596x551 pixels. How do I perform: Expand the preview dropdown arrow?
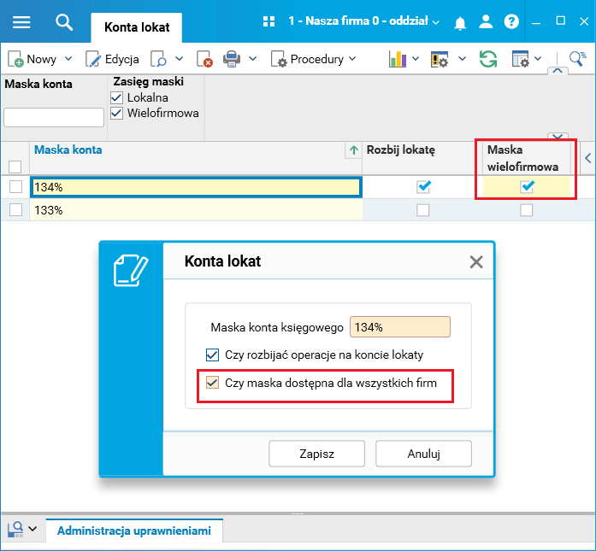(179, 59)
